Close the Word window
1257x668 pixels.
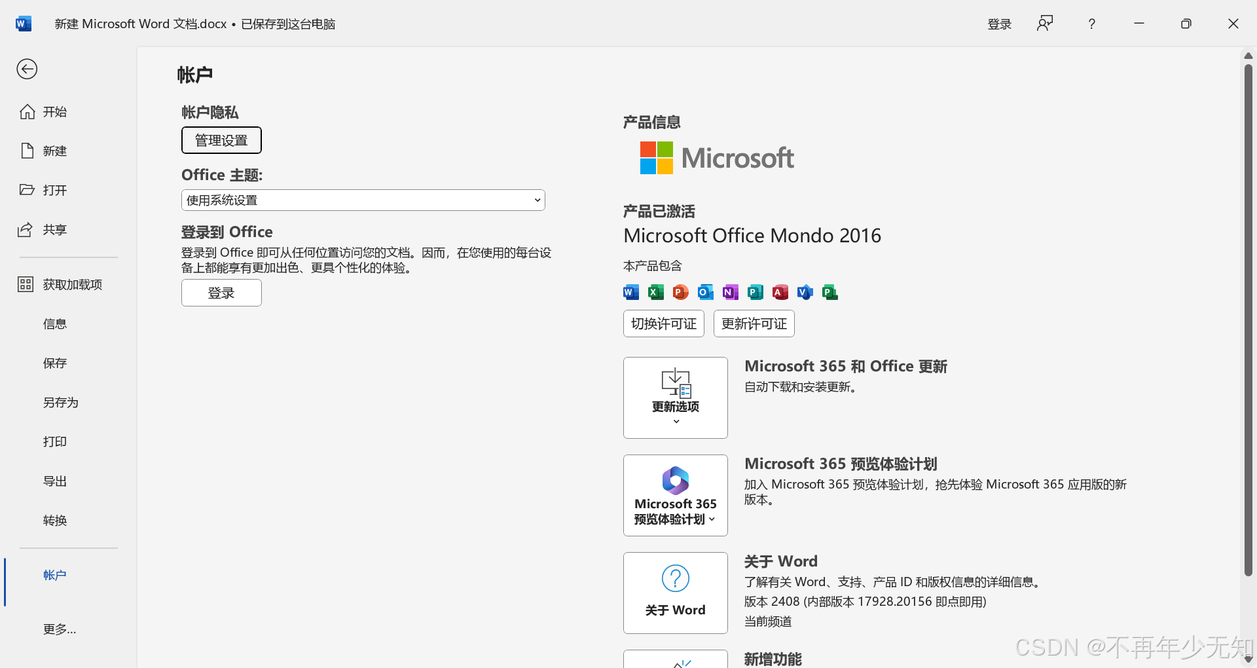(1233, 24)
